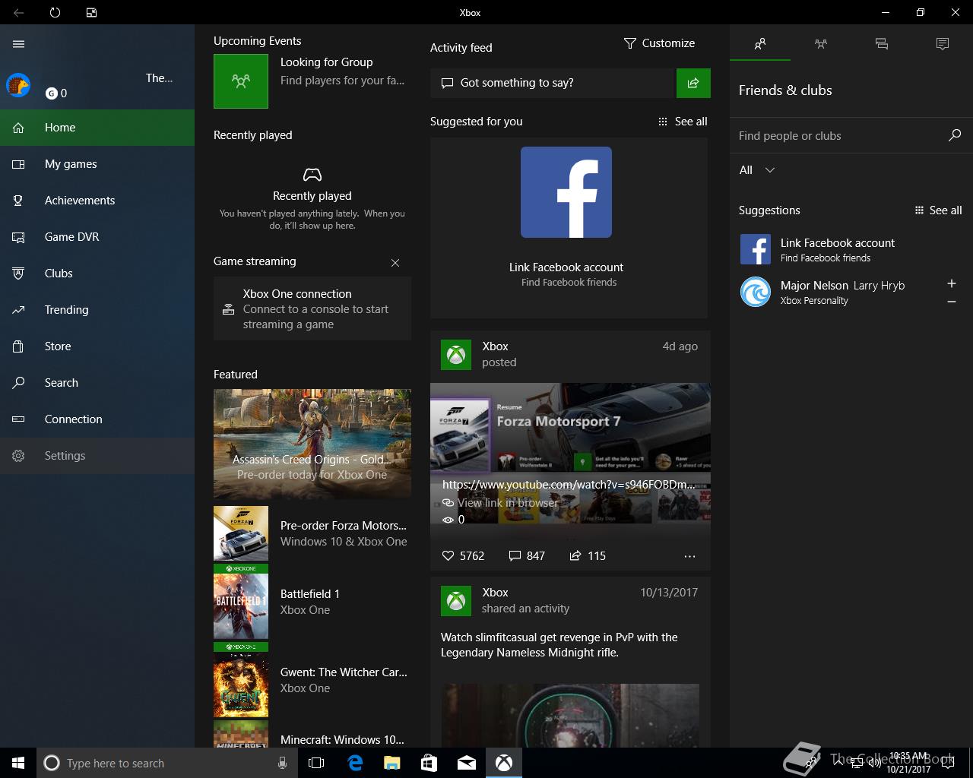The image size is (973, 778).
Task: Open Trending section
Action: coord(97,310)
